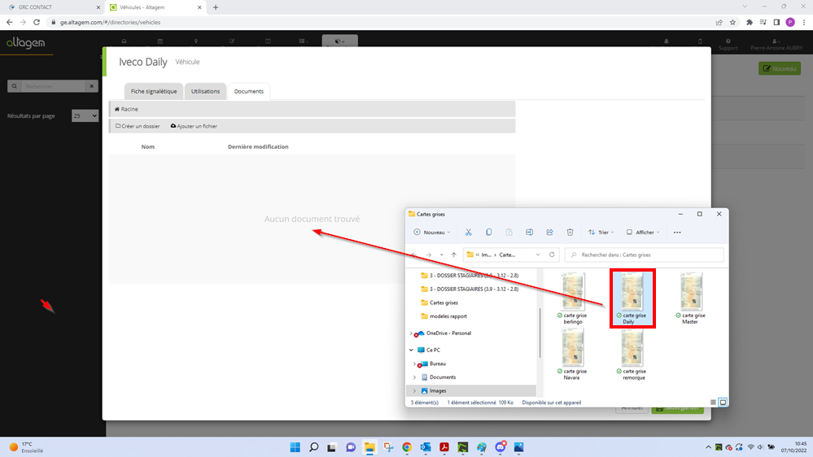
Task: Click the Rename icon in Explorer toolbar
Action: click(529, 232)
